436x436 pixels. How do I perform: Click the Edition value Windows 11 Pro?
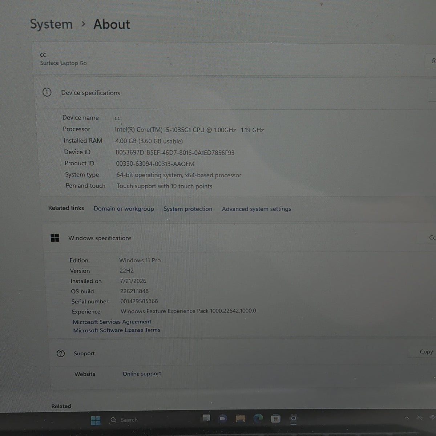[140, 260]
